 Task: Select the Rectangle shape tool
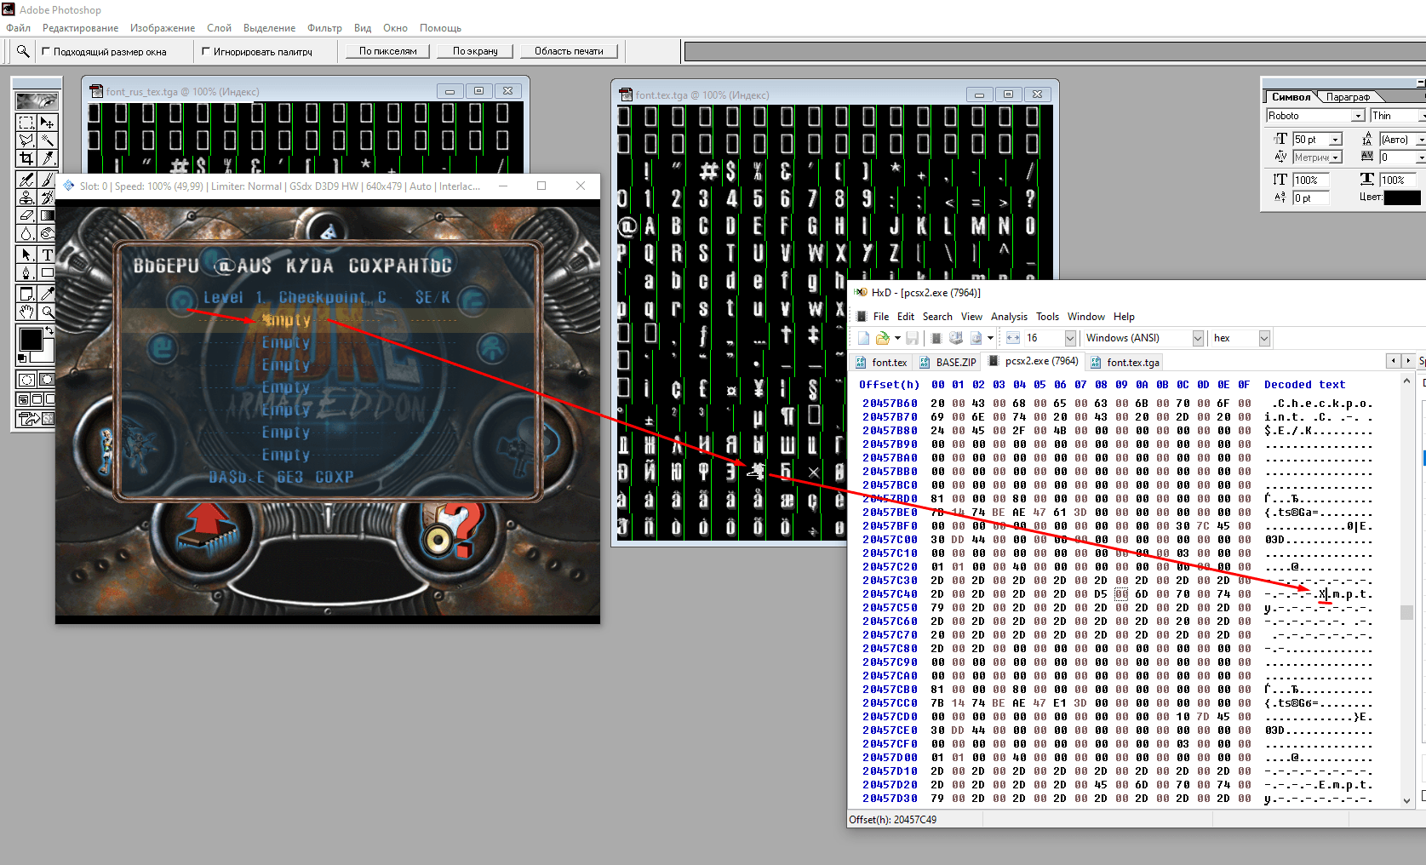click(x=47, y=272)
